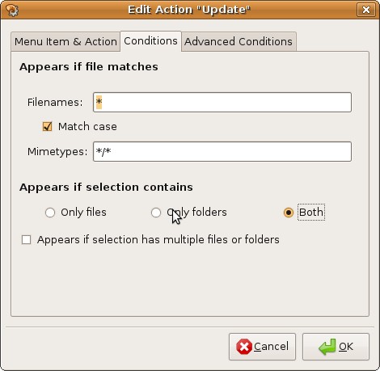Click the green arrow icon on OK

click(x=327, y=347)
